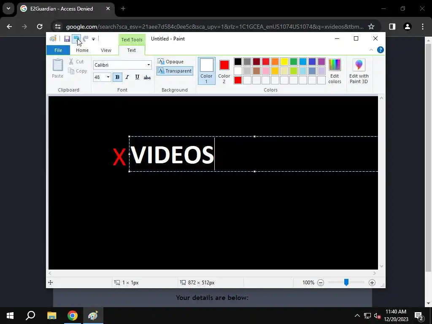The width and height of the screenshot is (432, 324).
Task: Click Chrome's forward navigation arrow
Action: (24, 27)
